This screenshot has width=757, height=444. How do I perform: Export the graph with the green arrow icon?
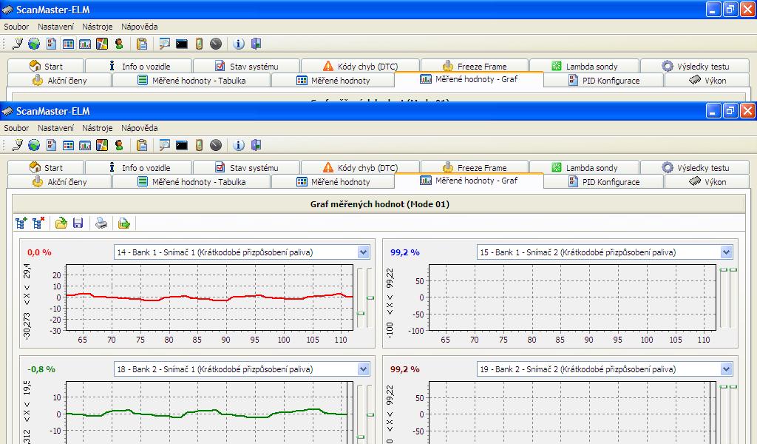click(x=123, y=223)
